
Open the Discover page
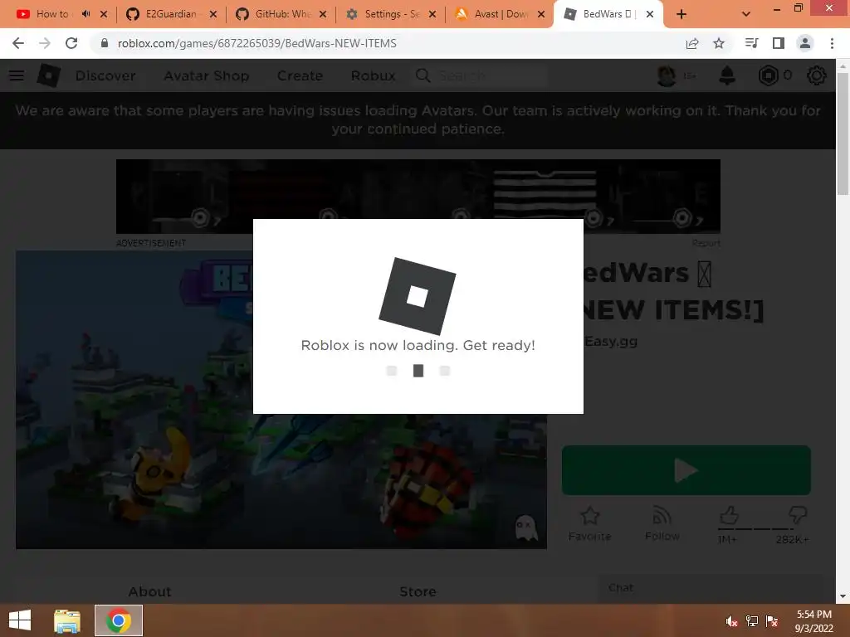[105, 75]
